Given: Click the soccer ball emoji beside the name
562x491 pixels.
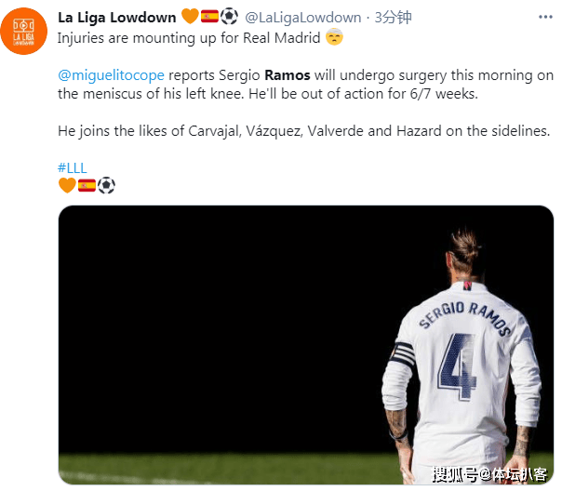Looking at the screenshot, I should click(229, 17).
